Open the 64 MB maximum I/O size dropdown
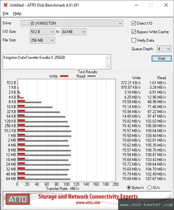 pyautogui.click(x=74, y=32)
